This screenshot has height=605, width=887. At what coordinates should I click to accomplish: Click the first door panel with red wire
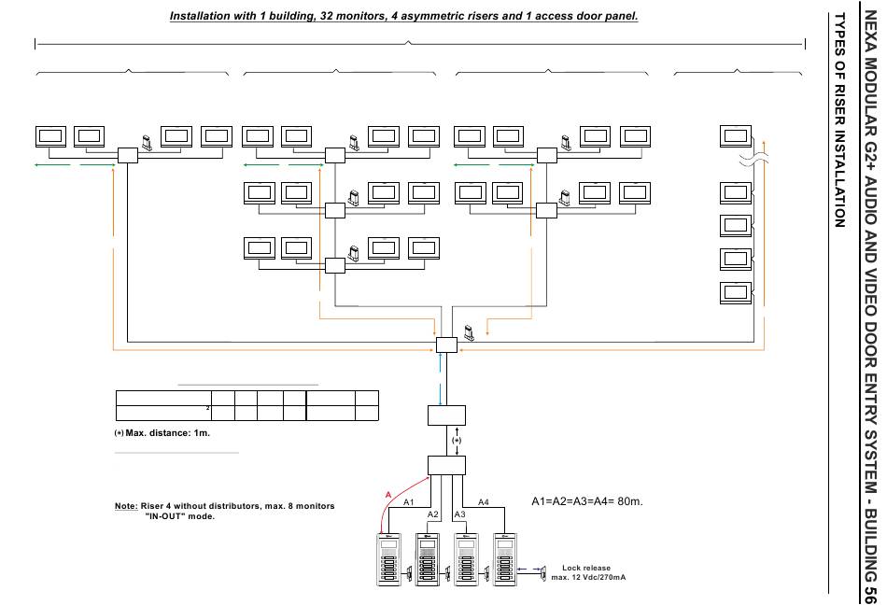[x=388, y=558]
